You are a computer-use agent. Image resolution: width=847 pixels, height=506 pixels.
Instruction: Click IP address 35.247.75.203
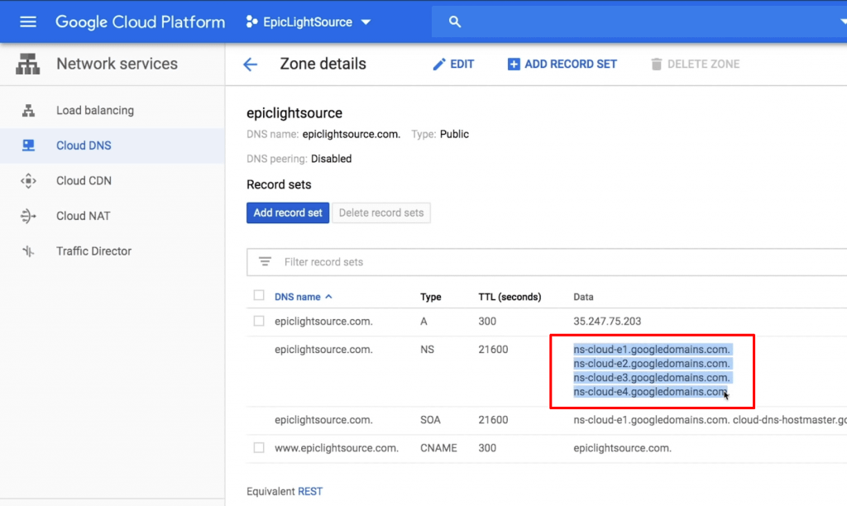pyautogui.click(x=607, y=322)
